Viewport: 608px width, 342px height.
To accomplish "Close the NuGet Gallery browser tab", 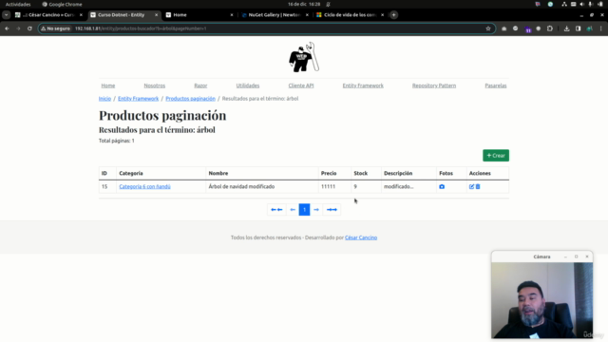I will pos(307,15).
